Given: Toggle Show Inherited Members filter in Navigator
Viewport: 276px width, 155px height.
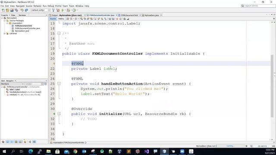Looking at the screenshot, I should (3, 142).
